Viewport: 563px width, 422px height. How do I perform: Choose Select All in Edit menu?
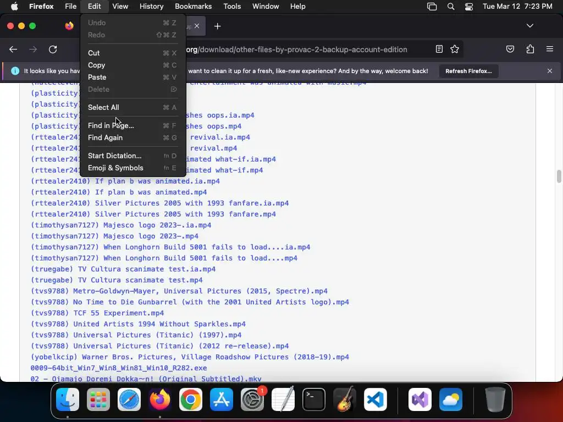point(133,107)
